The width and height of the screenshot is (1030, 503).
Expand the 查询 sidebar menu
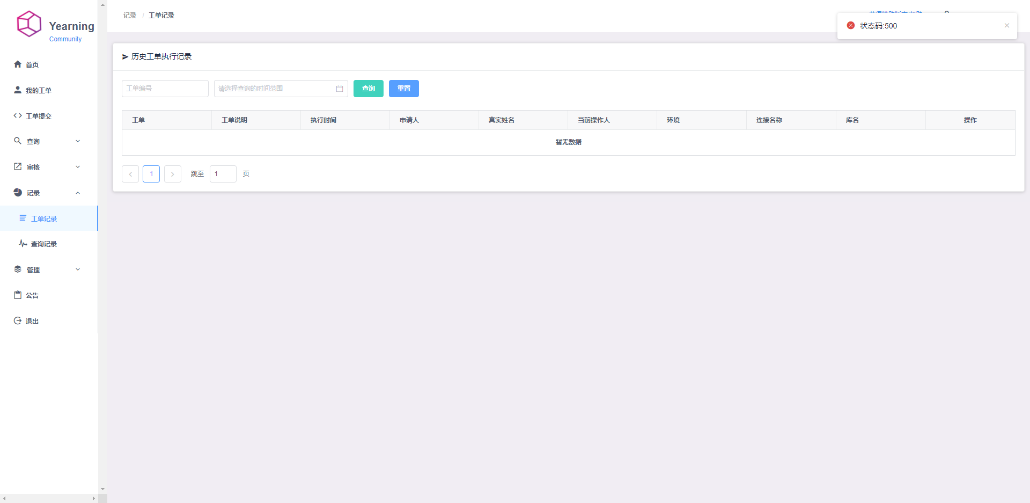[77, 141]
